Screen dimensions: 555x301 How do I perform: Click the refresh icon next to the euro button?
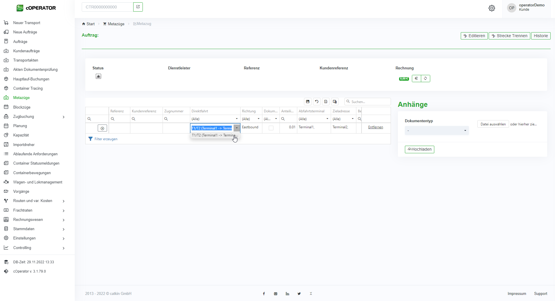426,79
